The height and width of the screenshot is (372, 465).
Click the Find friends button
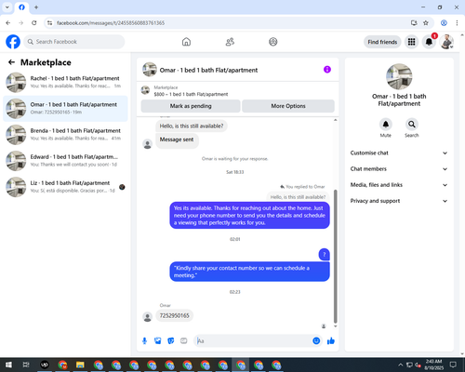tap(382, 42)
